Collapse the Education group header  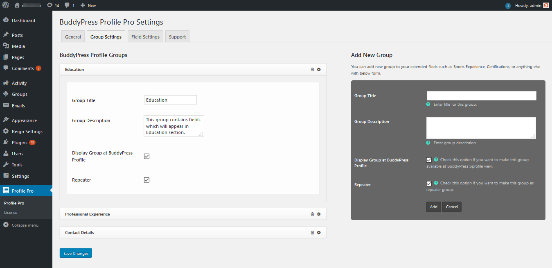[193, 69]
